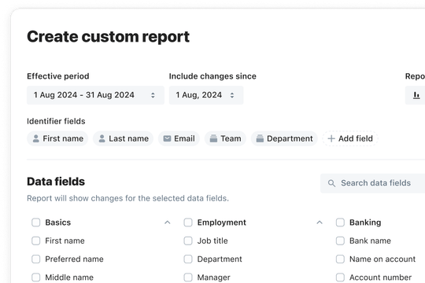This screenshot has height=283, width=425.
Task: Check the Name on account checkbox
Action: (340, 259)
